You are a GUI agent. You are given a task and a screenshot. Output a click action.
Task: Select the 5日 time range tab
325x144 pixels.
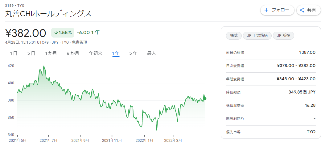[31, 53]
